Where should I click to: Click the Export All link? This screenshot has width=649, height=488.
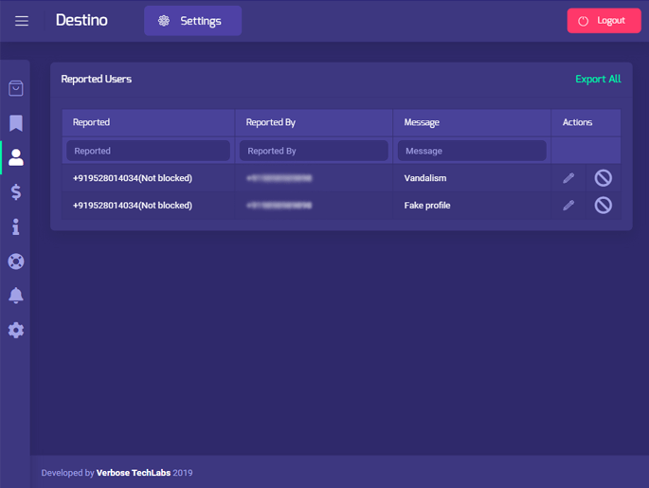pos(598,79)
